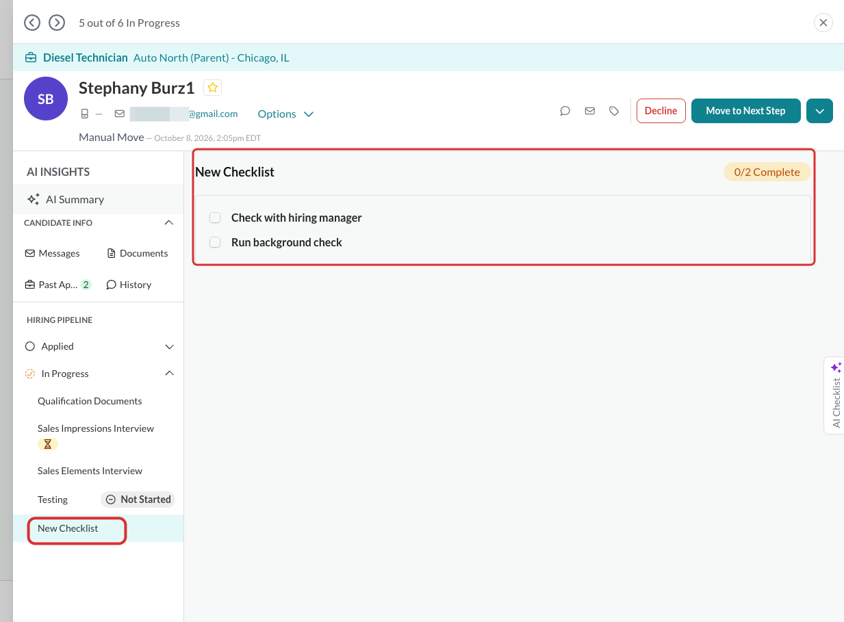The image size is (844, 622).
Task: Star Stephany Burz1 as favorite
Action: pyautogui.click(x=213, y=88)
